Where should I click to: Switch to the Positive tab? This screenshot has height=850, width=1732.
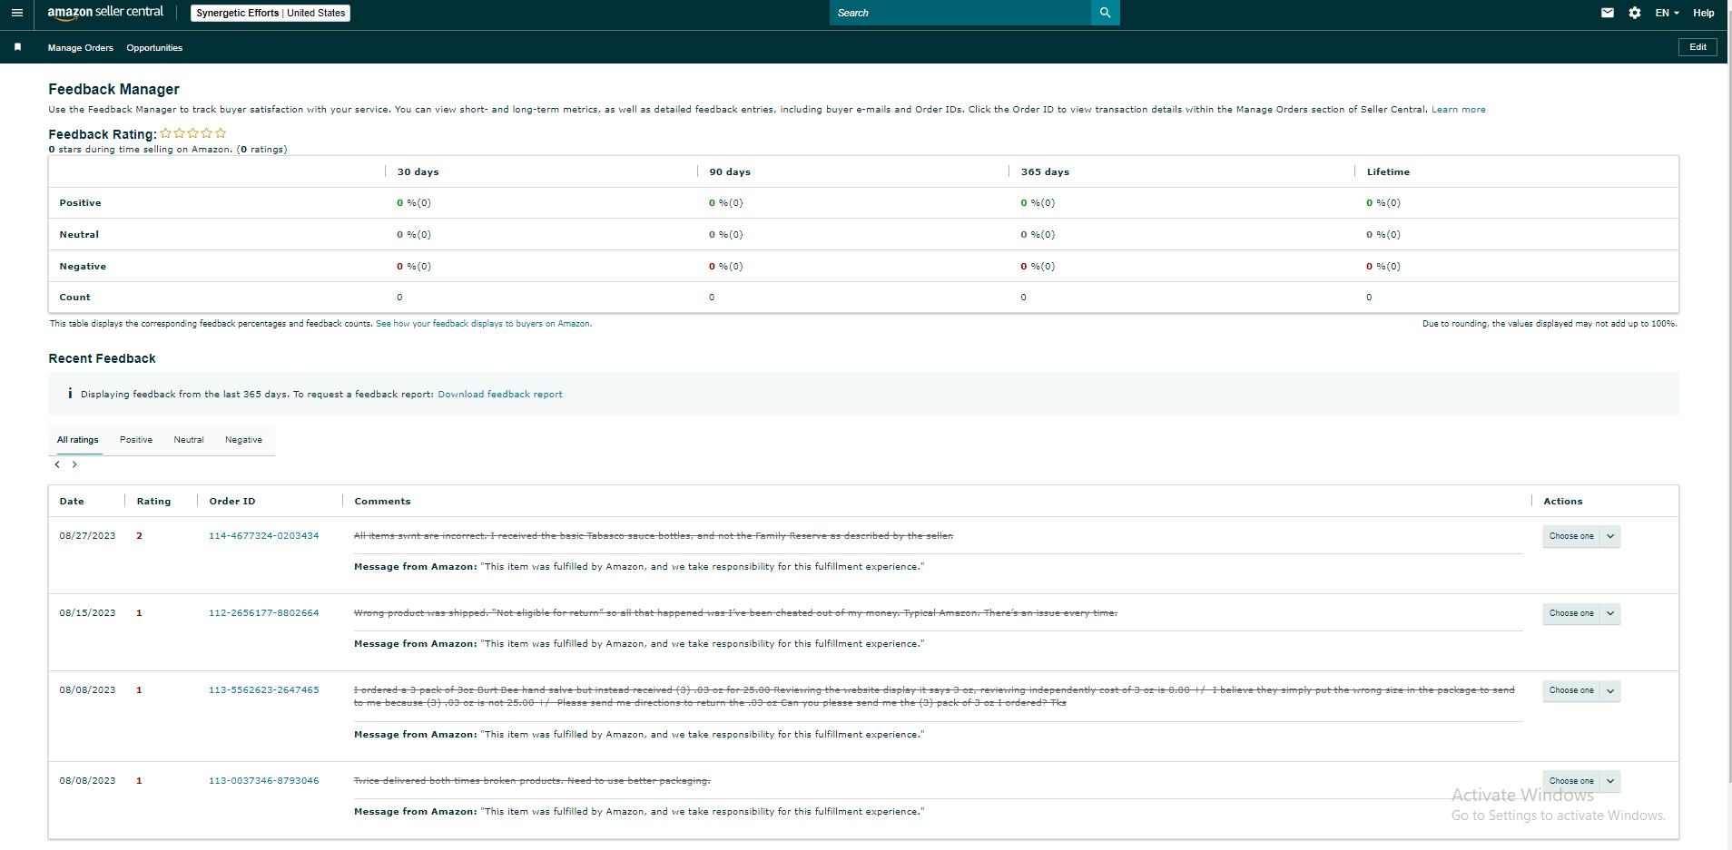(x=136, y=440)
